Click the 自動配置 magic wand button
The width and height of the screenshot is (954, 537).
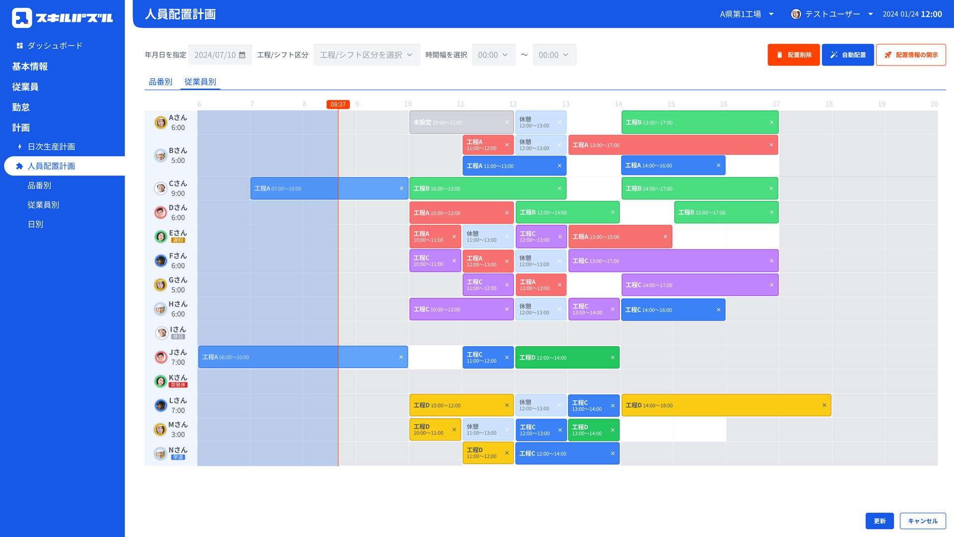[848, 55]
